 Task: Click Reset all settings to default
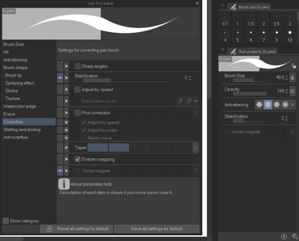click(x=77, y=228)
